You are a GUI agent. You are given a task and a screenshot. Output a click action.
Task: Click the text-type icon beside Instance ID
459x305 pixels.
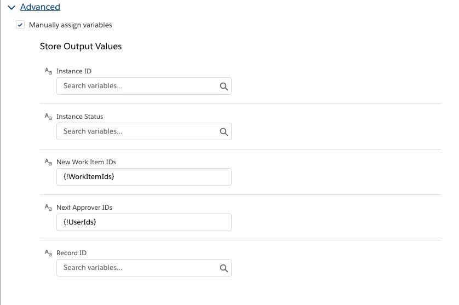pyautogui.click(x=48, y=71)
